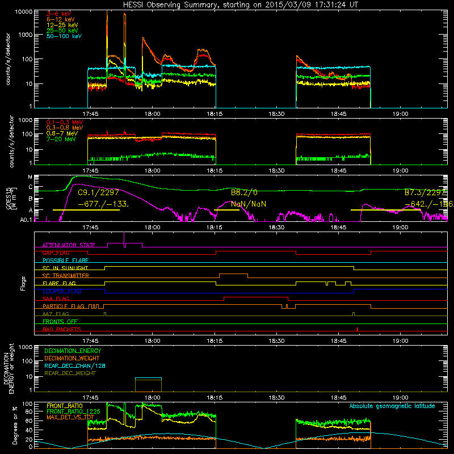Click the 'Flags' vertical axis label
Image resolution: width=454 pixels, height=454 pixels.
[23, 283]
